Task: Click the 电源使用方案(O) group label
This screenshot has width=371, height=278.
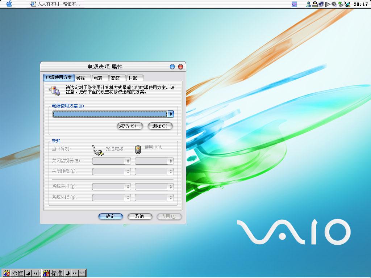Action: click(68, 106)
